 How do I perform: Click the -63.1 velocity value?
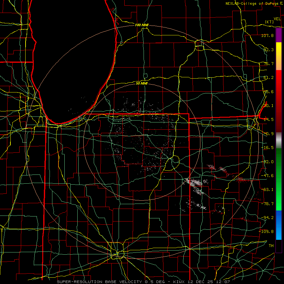pos(267,190)
